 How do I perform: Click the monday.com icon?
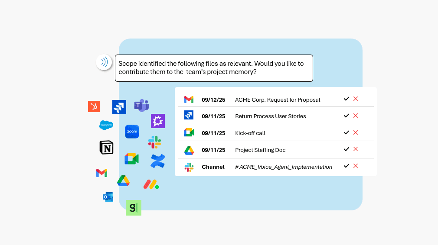click(x=151, y=184)
